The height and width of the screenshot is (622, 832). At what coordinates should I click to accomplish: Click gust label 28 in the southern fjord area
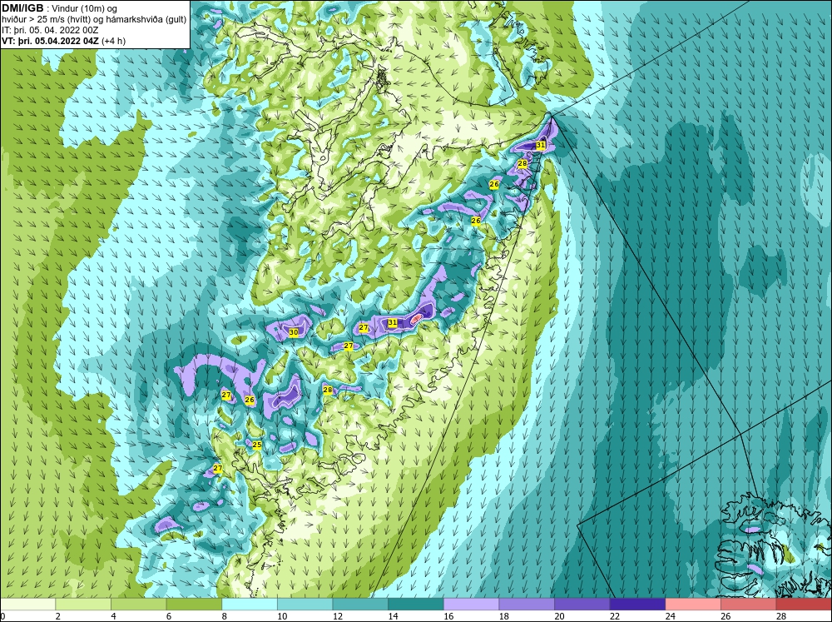tap(327, 390)
